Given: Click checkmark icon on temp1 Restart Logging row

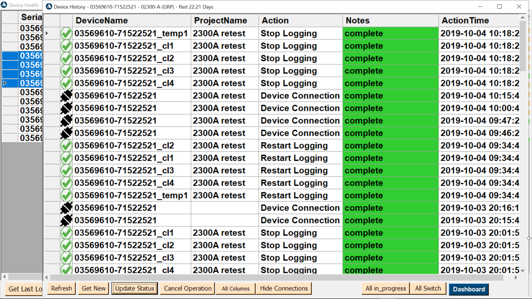Looking at the screenshot, I should (66, 195).
